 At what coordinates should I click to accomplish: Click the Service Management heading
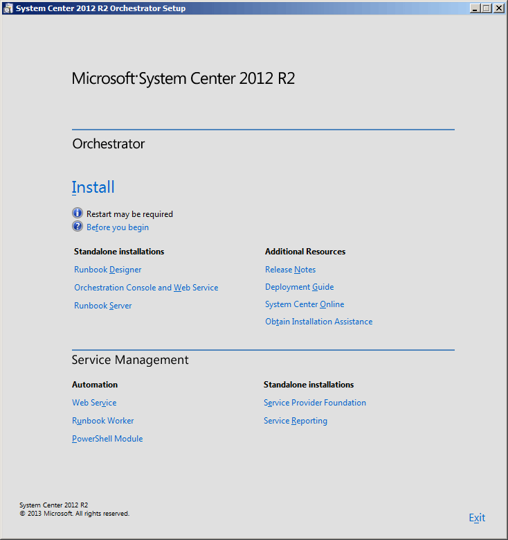[130, 360]
